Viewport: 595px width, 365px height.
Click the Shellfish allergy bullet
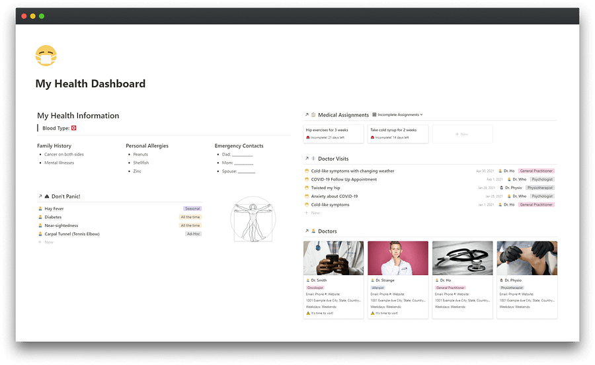coord(141,163)
